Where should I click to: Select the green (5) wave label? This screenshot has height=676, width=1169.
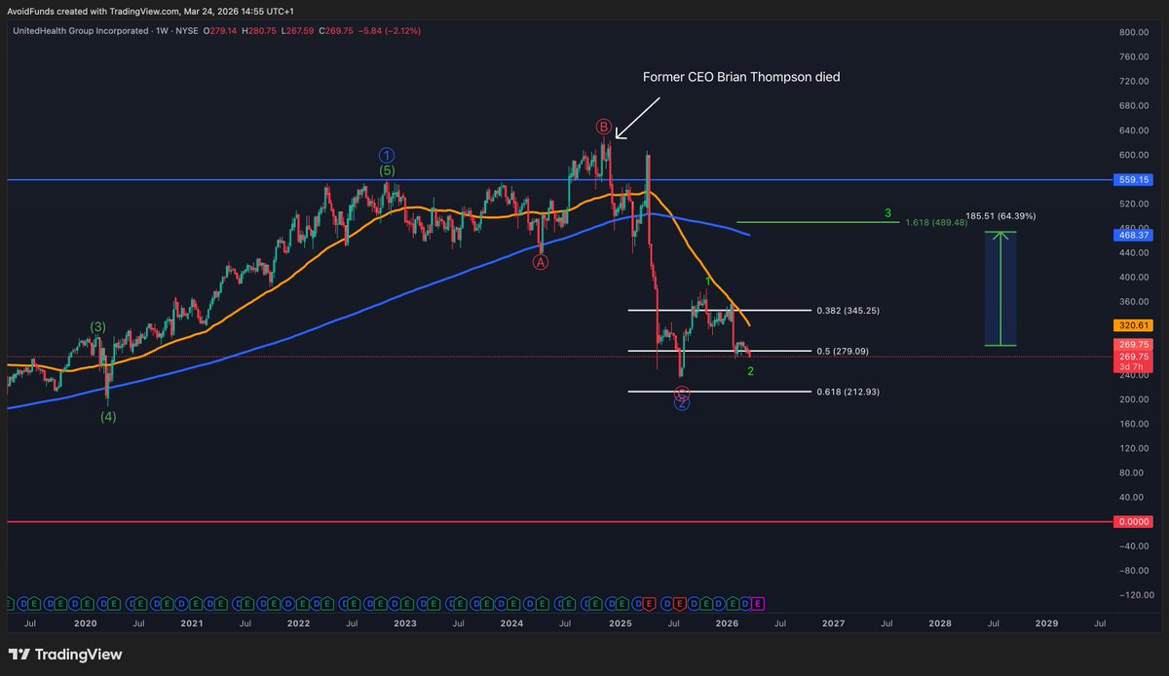click(387, 171)
